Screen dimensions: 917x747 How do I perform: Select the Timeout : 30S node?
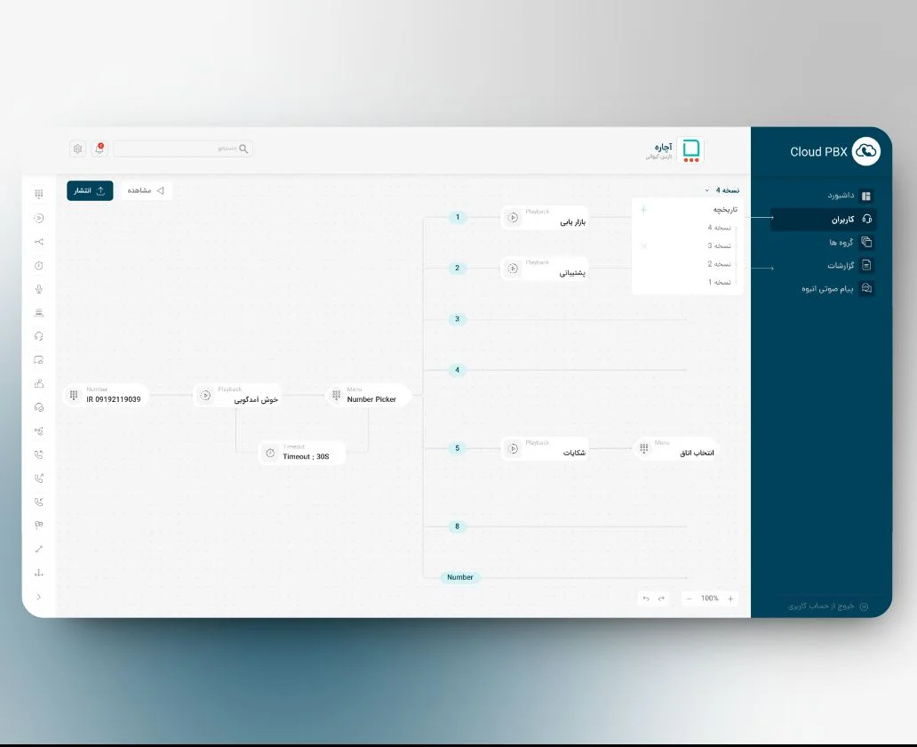[x=302, y=453]
